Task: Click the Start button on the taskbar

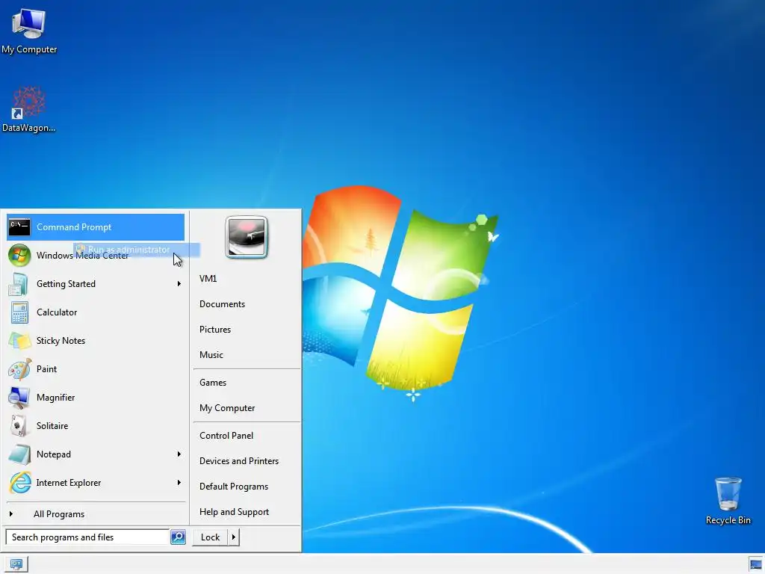Action: click(x=16, y=564)
